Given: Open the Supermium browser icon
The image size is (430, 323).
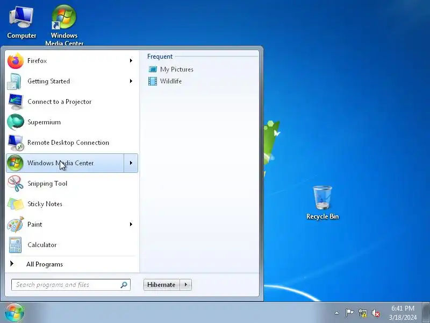Looking at the screenshot, I should click(x=16, y=122).
